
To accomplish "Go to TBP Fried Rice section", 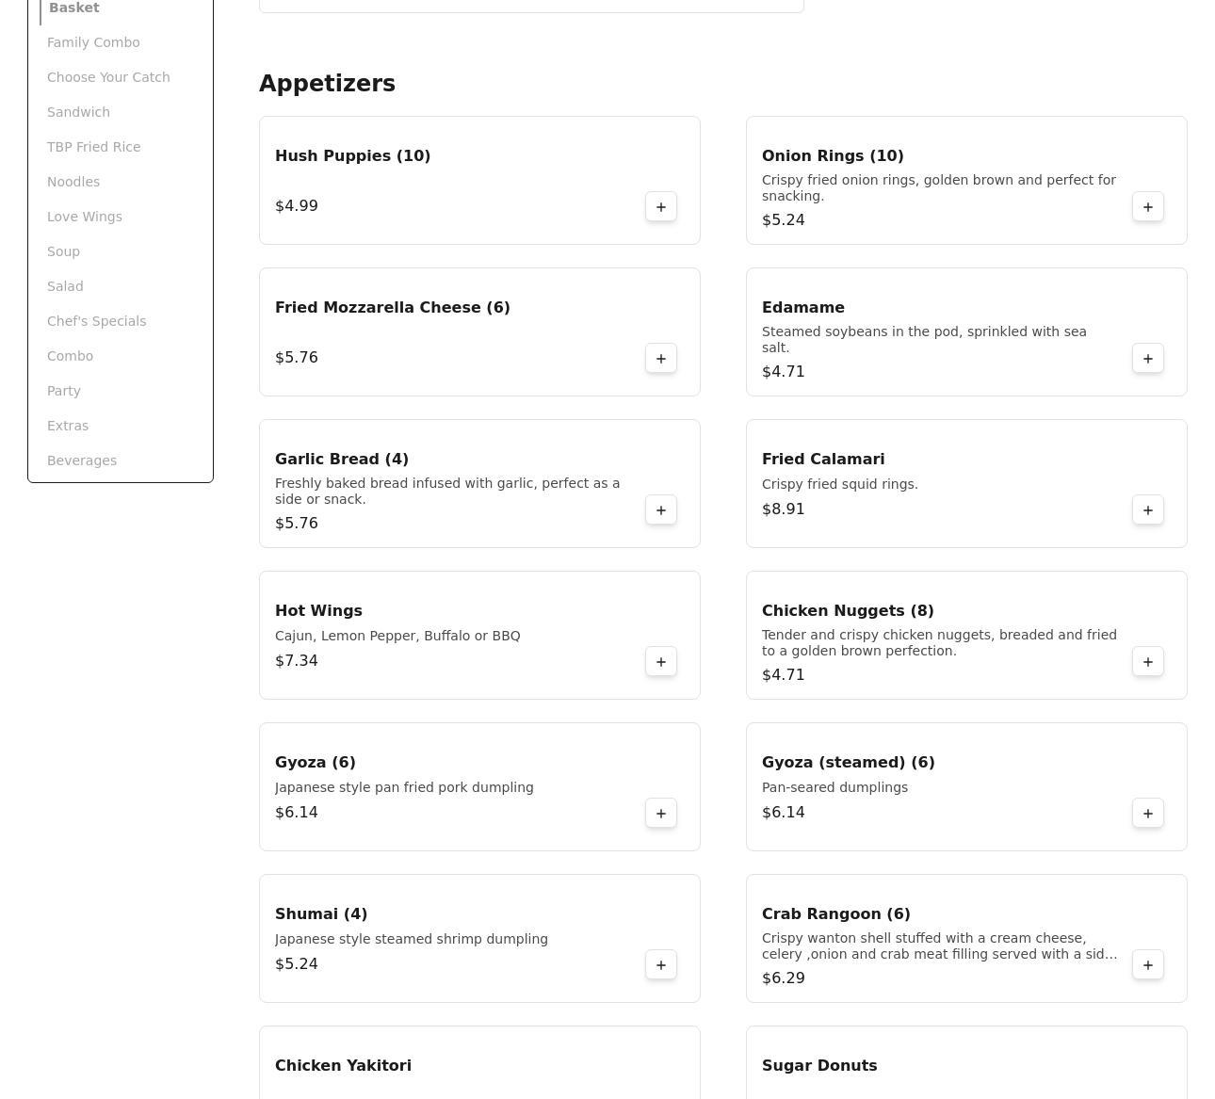I will [93, 147].
